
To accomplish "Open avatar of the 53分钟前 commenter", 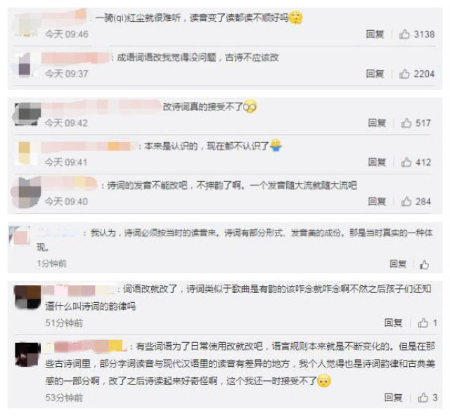I will coord(27,354).
